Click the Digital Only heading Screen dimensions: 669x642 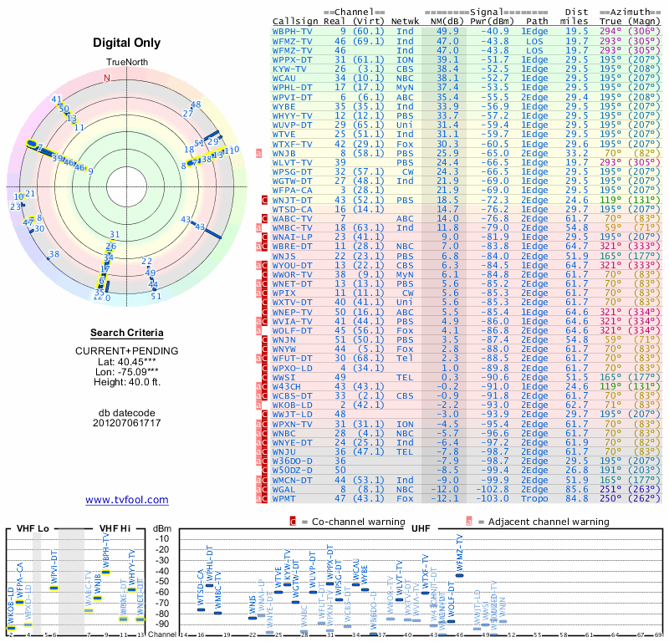pos(127,43)
